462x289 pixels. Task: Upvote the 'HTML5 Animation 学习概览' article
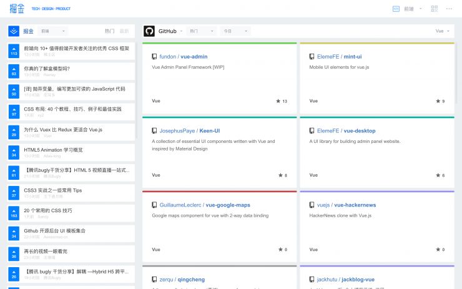point(14,152)
